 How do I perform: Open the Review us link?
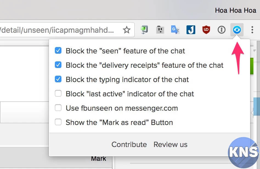click(x=170, y=145)
